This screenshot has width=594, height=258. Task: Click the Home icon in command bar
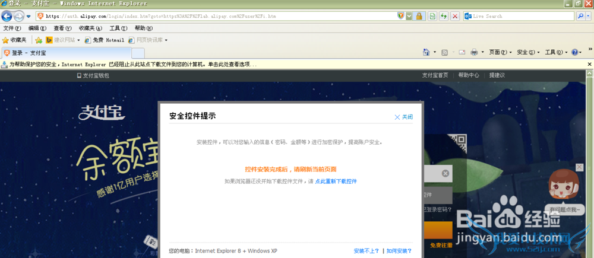(426, 52)
